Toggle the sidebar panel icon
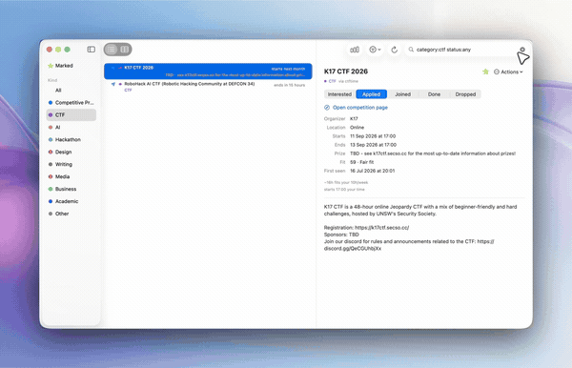This screenshot has height=368, width=572. coord(92,50)
